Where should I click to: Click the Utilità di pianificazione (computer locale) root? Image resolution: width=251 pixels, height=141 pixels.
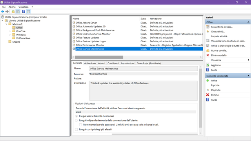pos(25,17)
